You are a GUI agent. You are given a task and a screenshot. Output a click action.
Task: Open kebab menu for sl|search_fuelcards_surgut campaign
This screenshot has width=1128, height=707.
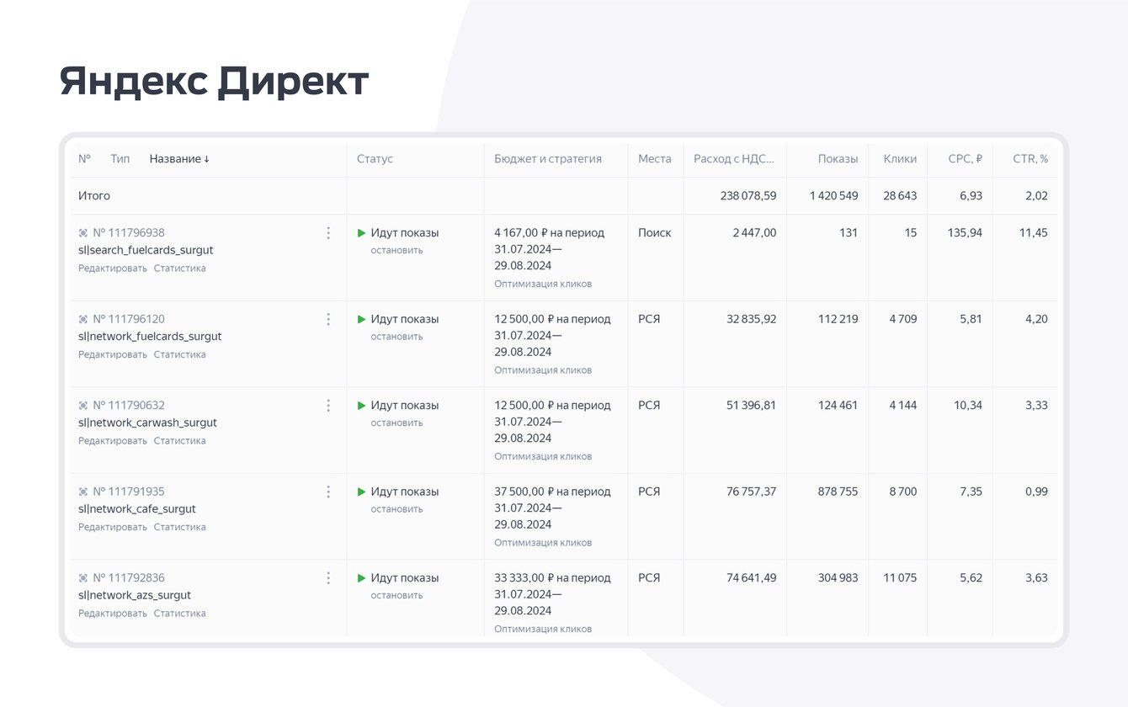[x=328, y=233]
